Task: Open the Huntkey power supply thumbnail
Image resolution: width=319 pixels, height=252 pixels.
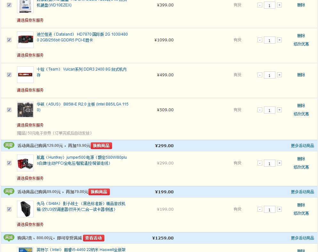Action: coord(25,163)
